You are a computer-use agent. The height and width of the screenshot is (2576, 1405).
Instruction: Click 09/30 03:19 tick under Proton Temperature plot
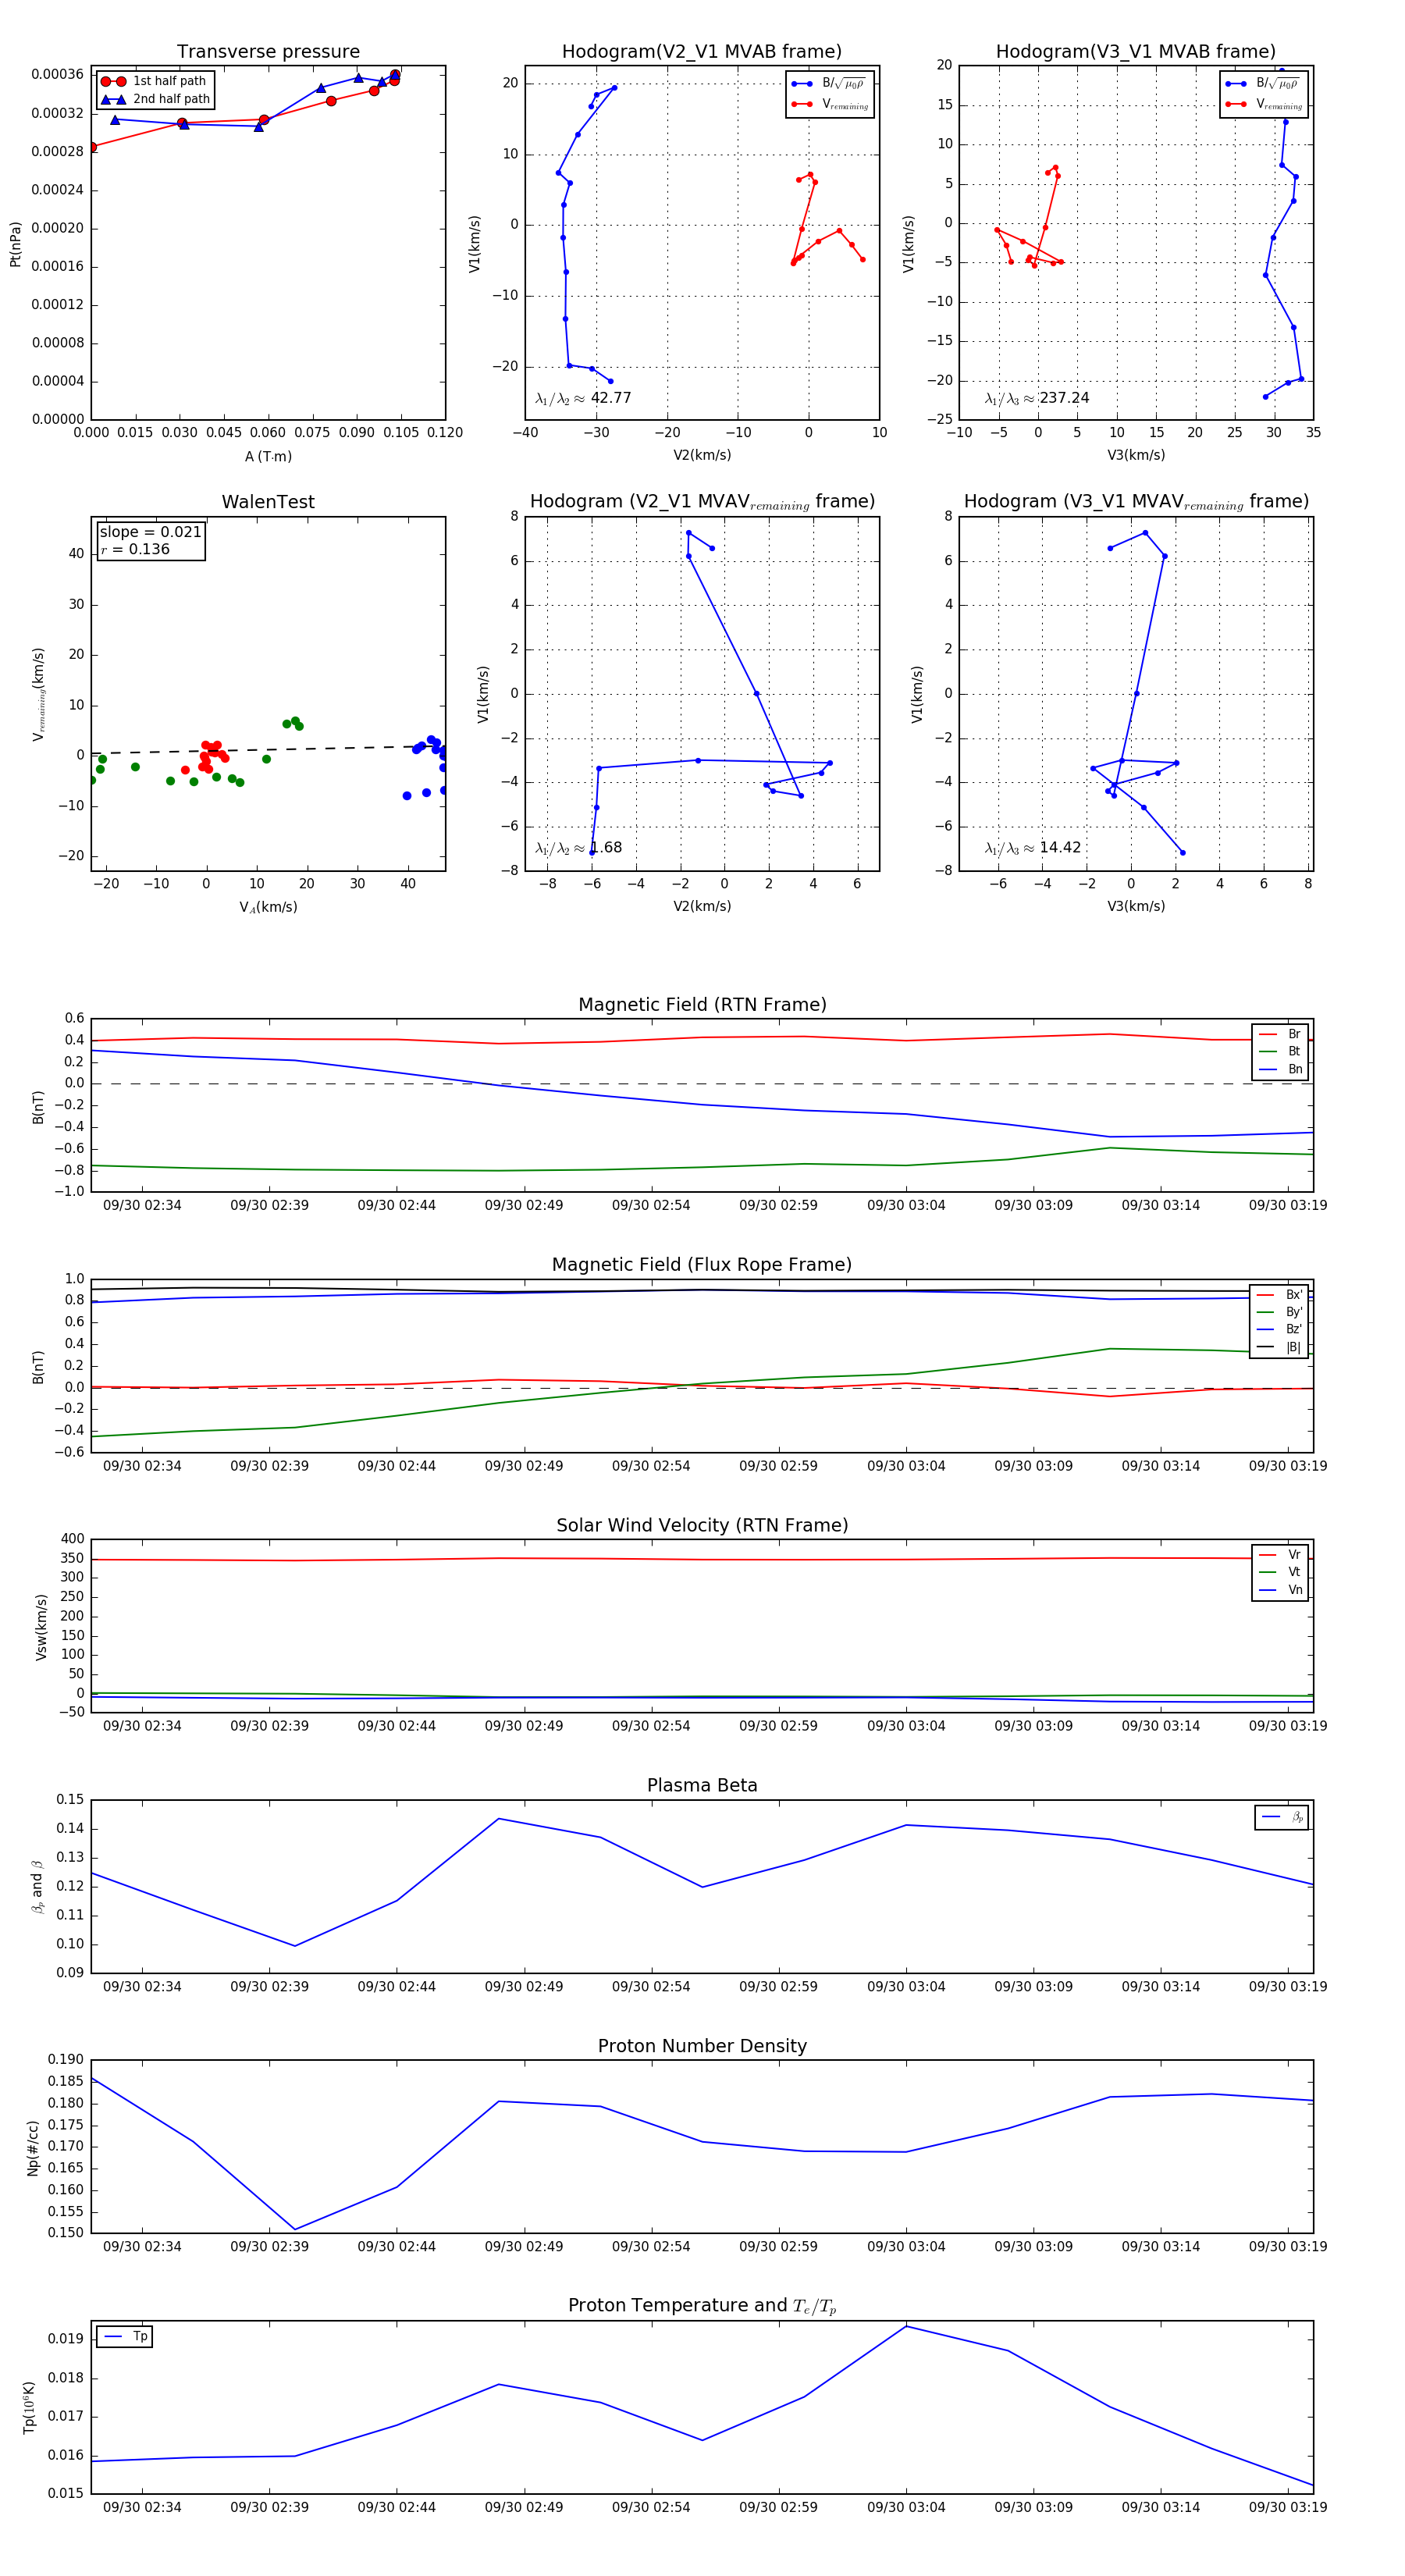1288,2507
